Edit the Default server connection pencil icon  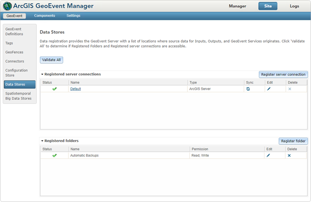(268, 89)
